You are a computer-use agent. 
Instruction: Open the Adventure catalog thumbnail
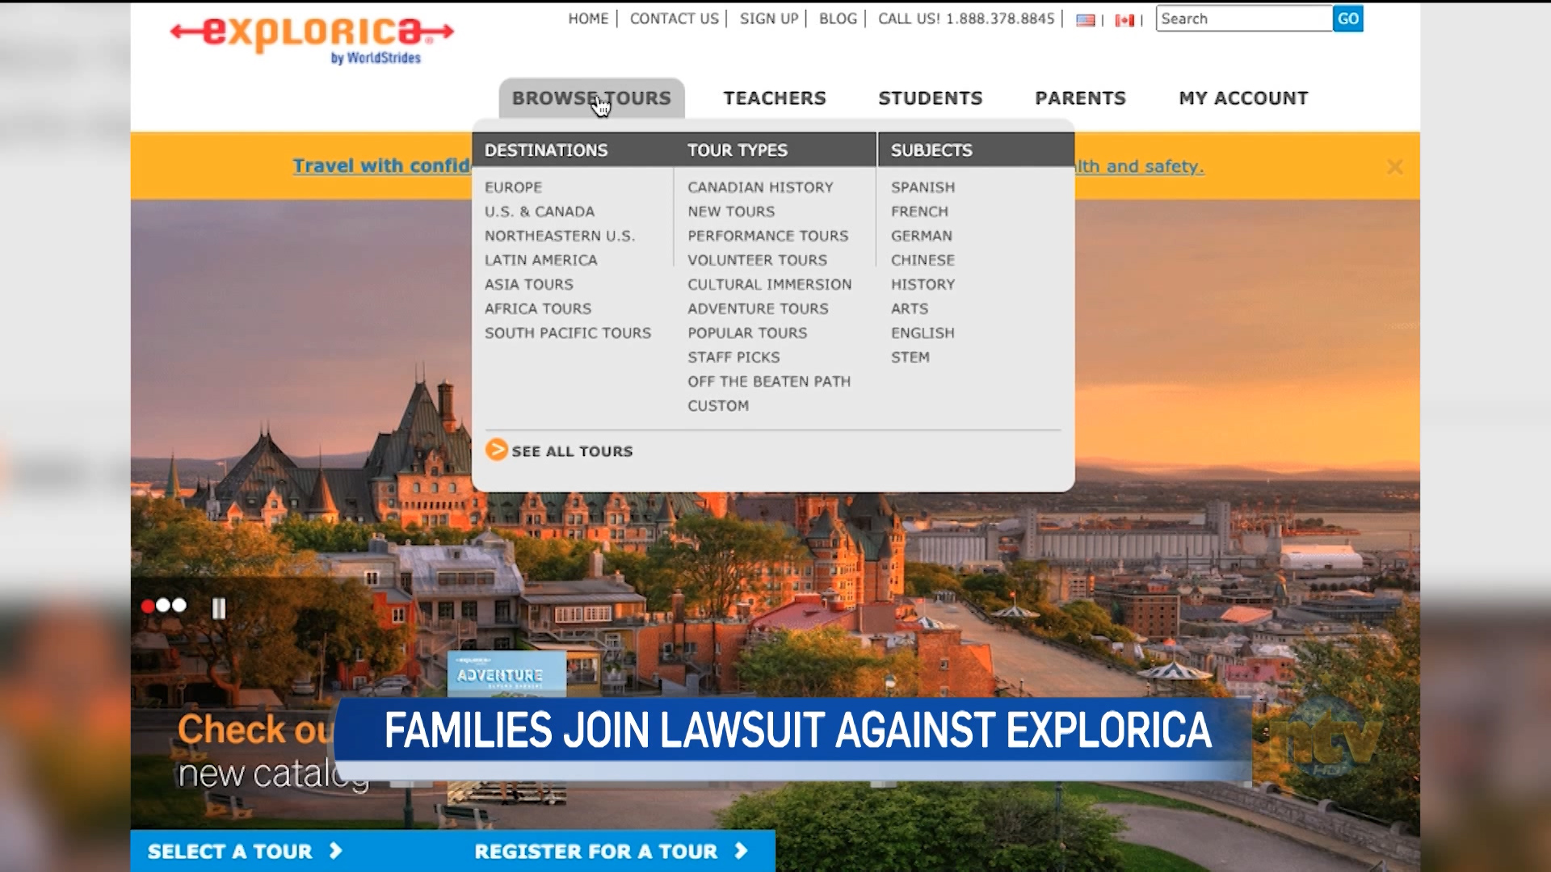(x=506, y=674)
